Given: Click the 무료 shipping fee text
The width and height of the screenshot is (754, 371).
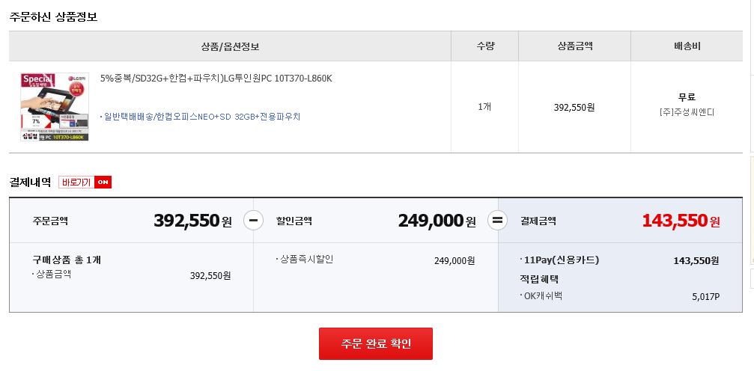Looking at the screenshot, I should click(687, 97).
